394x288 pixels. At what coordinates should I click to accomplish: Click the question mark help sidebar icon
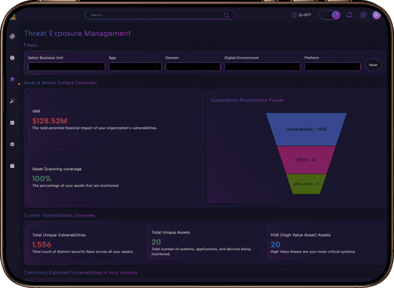pos(12,166)
